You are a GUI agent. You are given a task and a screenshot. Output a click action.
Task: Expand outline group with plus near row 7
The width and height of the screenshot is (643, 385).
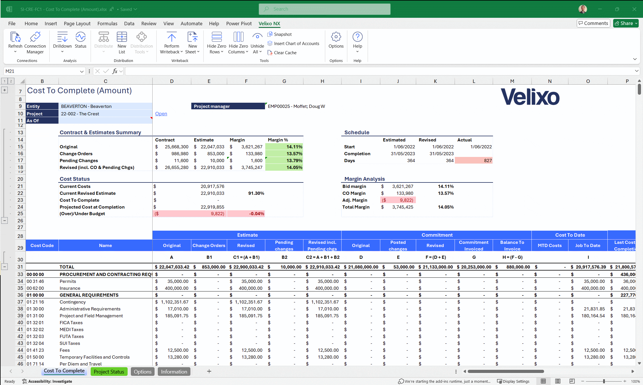click(x=5, y=90)
